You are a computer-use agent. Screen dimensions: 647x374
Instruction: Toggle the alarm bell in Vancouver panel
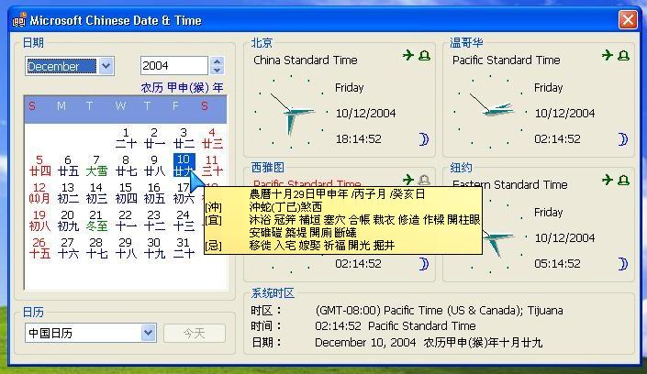pyautogui.click(x=623, y=55)
